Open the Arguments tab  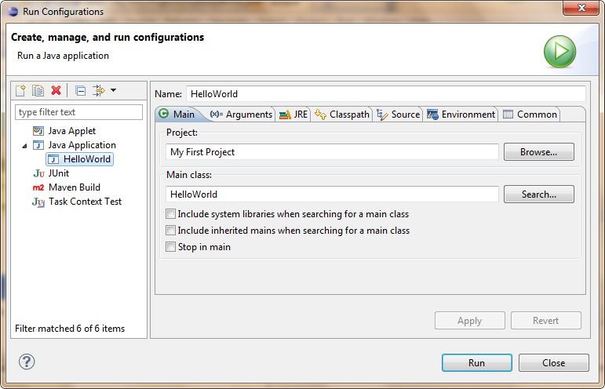pos(241,115)
